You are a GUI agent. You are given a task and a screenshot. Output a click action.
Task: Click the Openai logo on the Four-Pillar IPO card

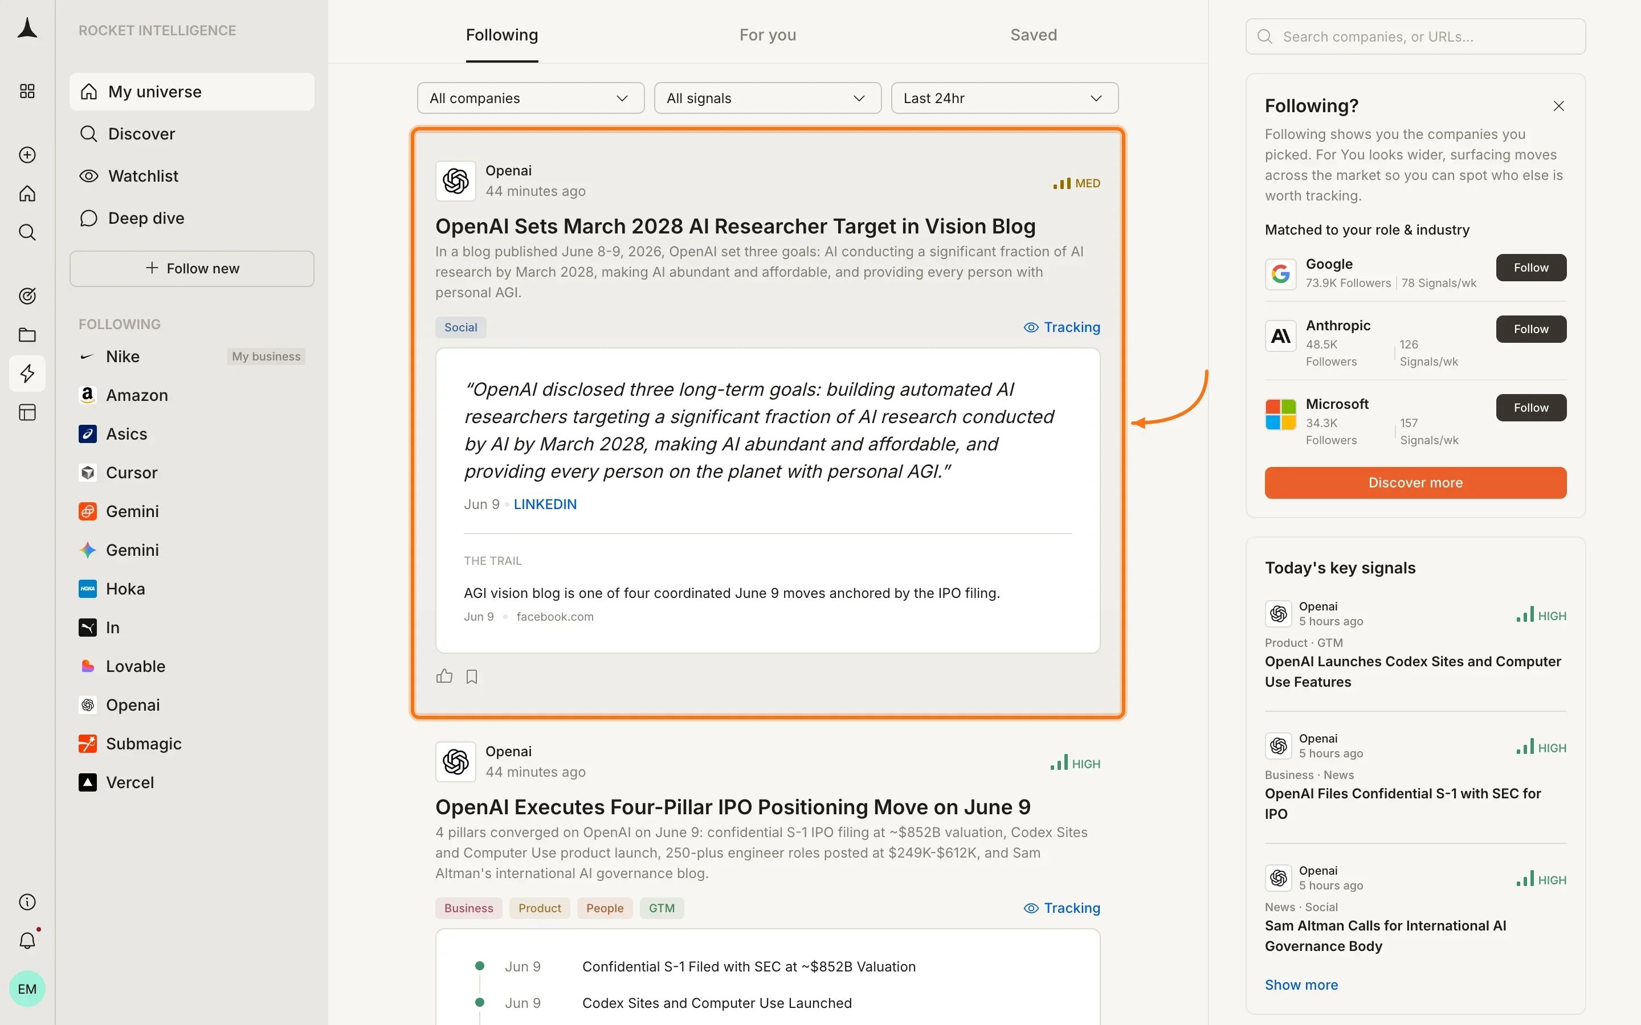[456, 762]
